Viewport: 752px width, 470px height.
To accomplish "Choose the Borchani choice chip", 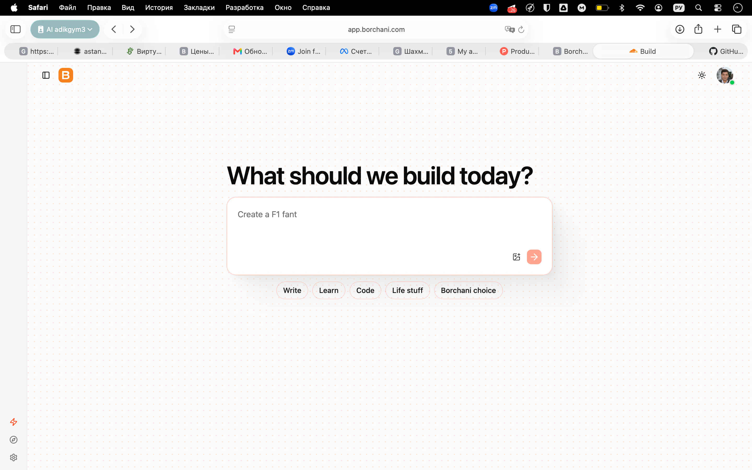I will (x=468, y=290).
